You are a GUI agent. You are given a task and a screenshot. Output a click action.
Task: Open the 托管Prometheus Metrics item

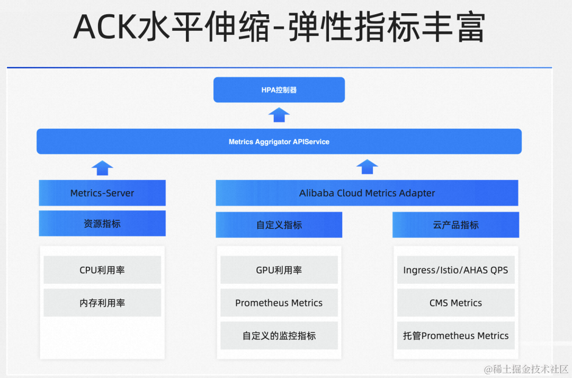455,336
